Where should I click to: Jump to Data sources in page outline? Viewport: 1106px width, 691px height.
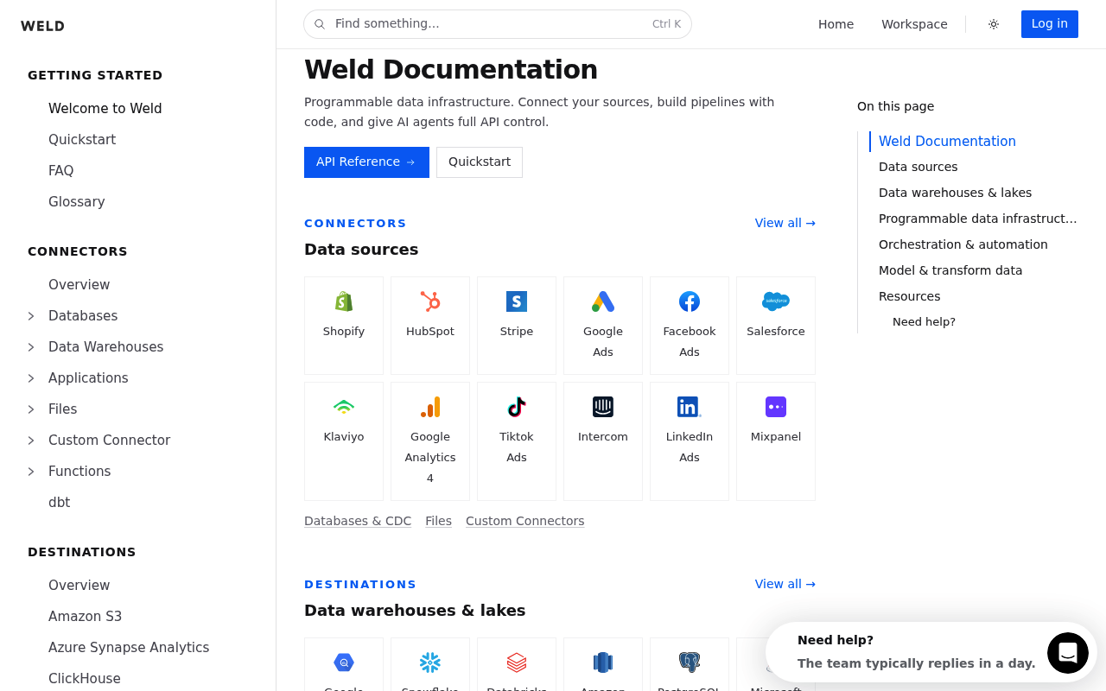tap(918, 167)
